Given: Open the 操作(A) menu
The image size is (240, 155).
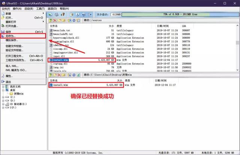Looking at the screenshot, I should click(17, 9).
